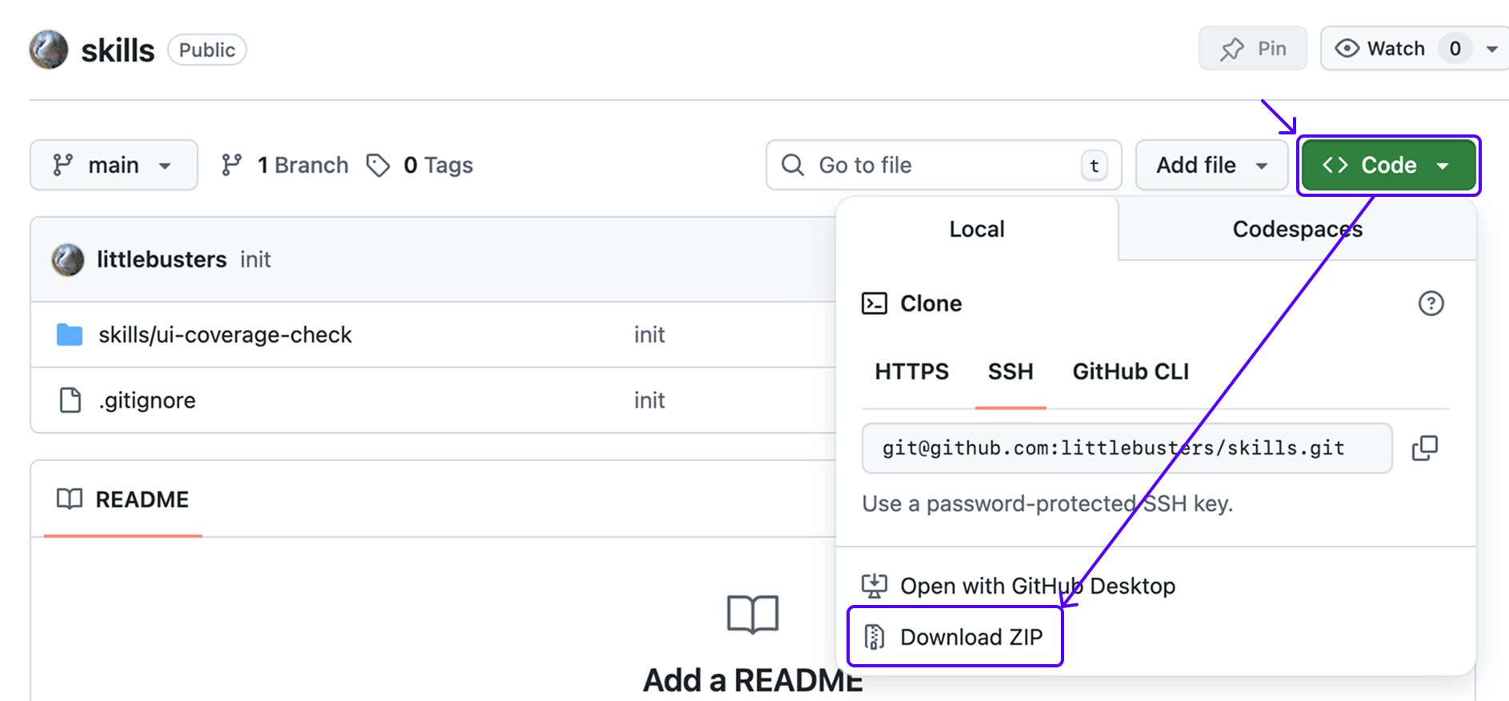Open the latest commit message init beside littlebusters
1509x701 pixels.
255,259
